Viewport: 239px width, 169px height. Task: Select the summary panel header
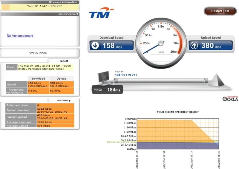coord(64,100)
